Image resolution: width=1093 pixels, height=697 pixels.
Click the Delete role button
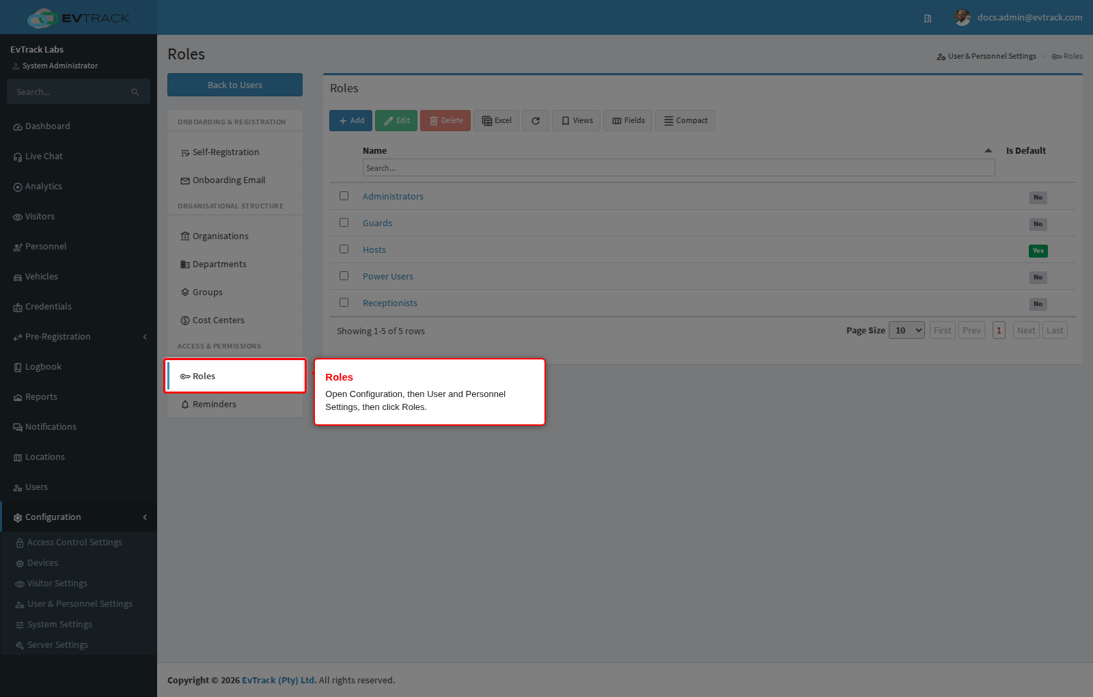tap(445, 121)
